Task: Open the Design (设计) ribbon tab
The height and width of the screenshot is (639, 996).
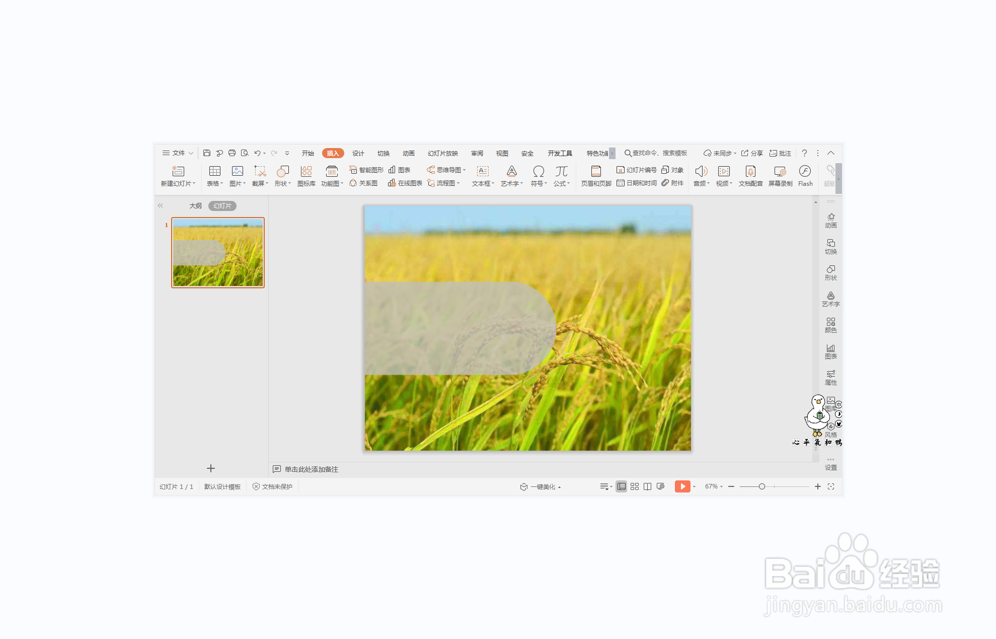Action: click(x=358, y=153)
